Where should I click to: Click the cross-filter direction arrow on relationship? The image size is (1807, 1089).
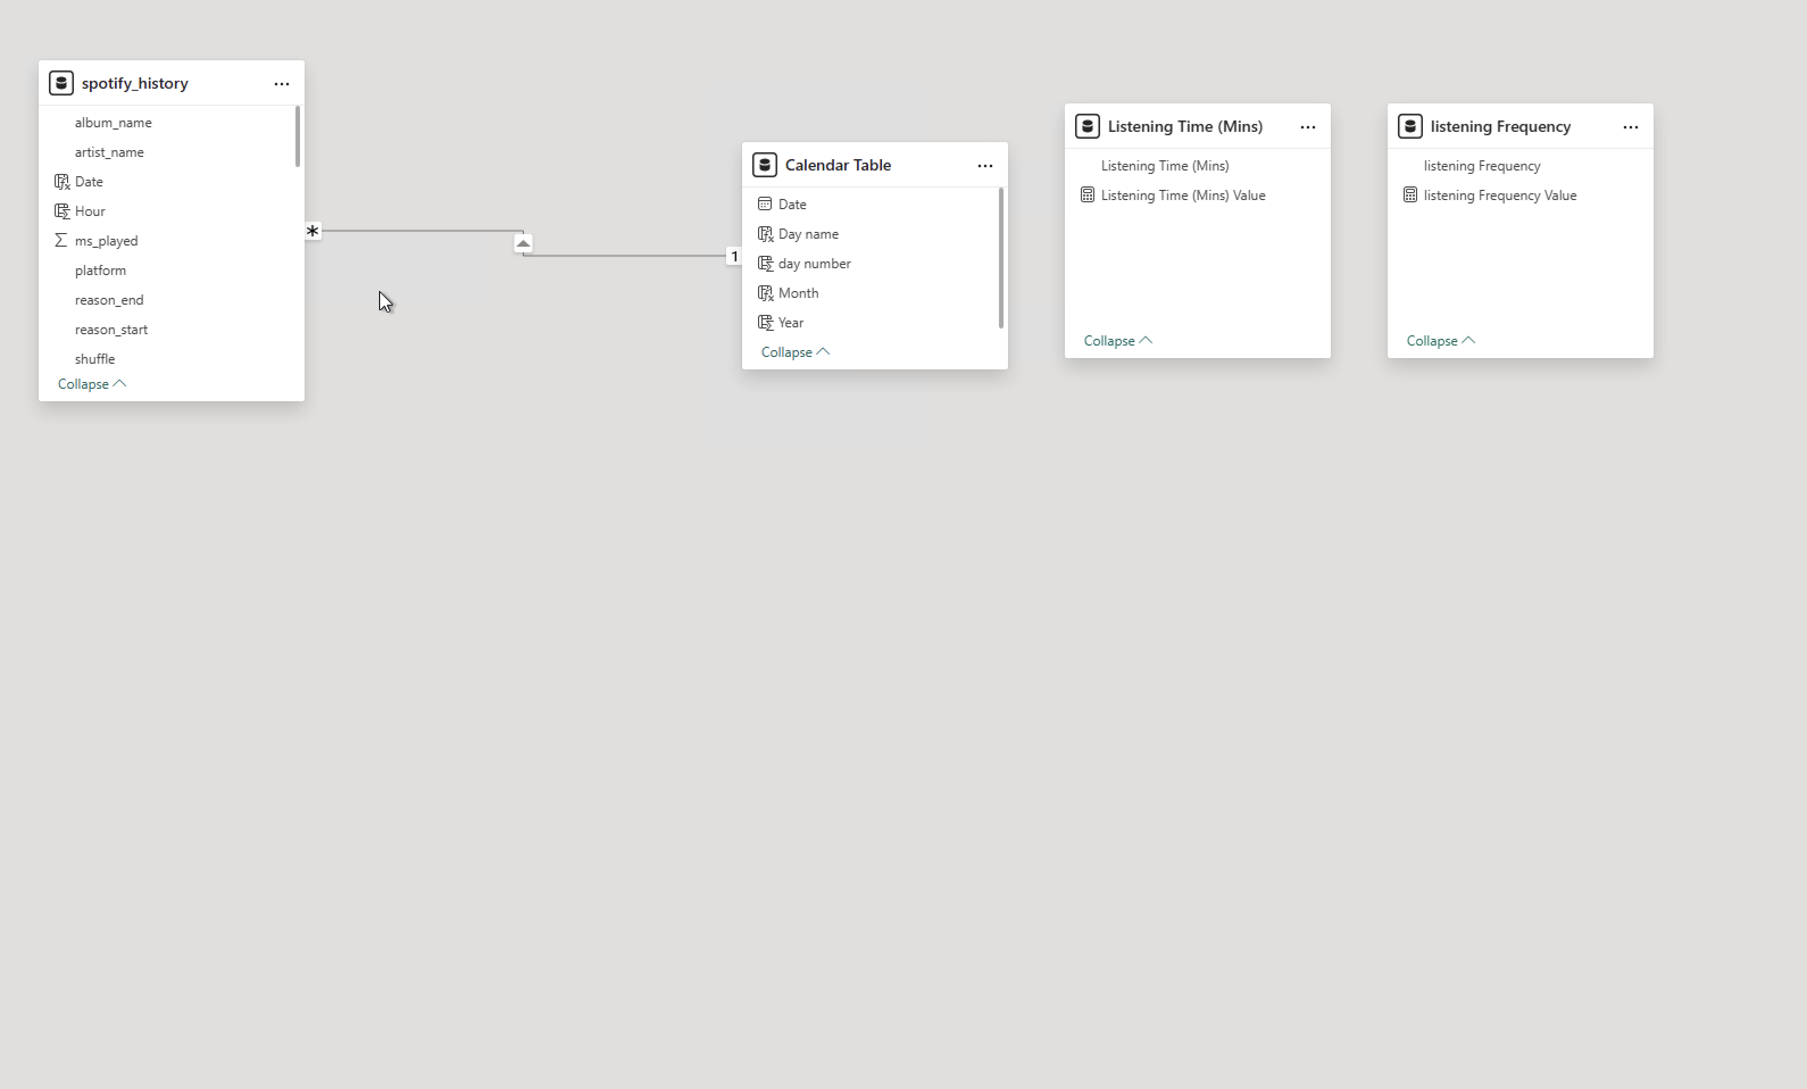point(523,243)
